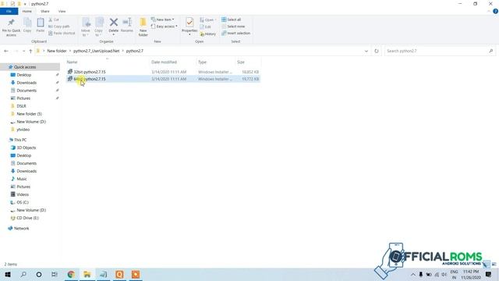Open the Move to menu

click(86, 27)
